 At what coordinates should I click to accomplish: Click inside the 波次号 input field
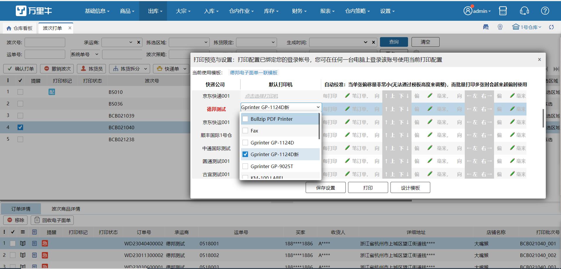pyautogui.click(x=44, y=42)
